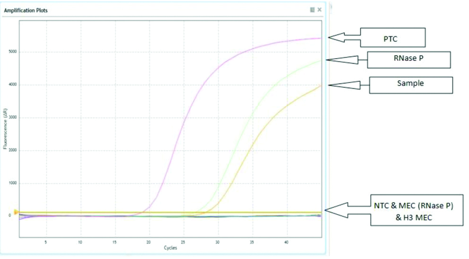Click the Sample annotation label box
The width and height of the screenshot is (469, 259).
410,85
